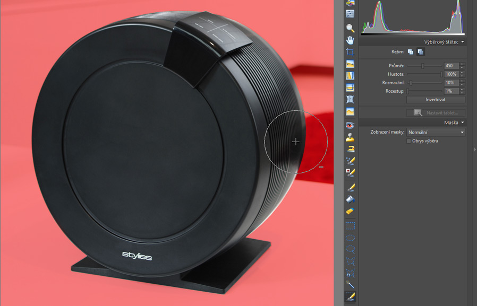The height and width of the screenshot is (306, 477).
Task: Select the Crop tool
Action: [350, 52]
